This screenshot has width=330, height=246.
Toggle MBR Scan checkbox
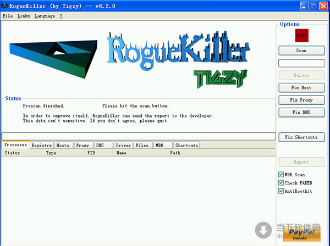tap(280, 175)
